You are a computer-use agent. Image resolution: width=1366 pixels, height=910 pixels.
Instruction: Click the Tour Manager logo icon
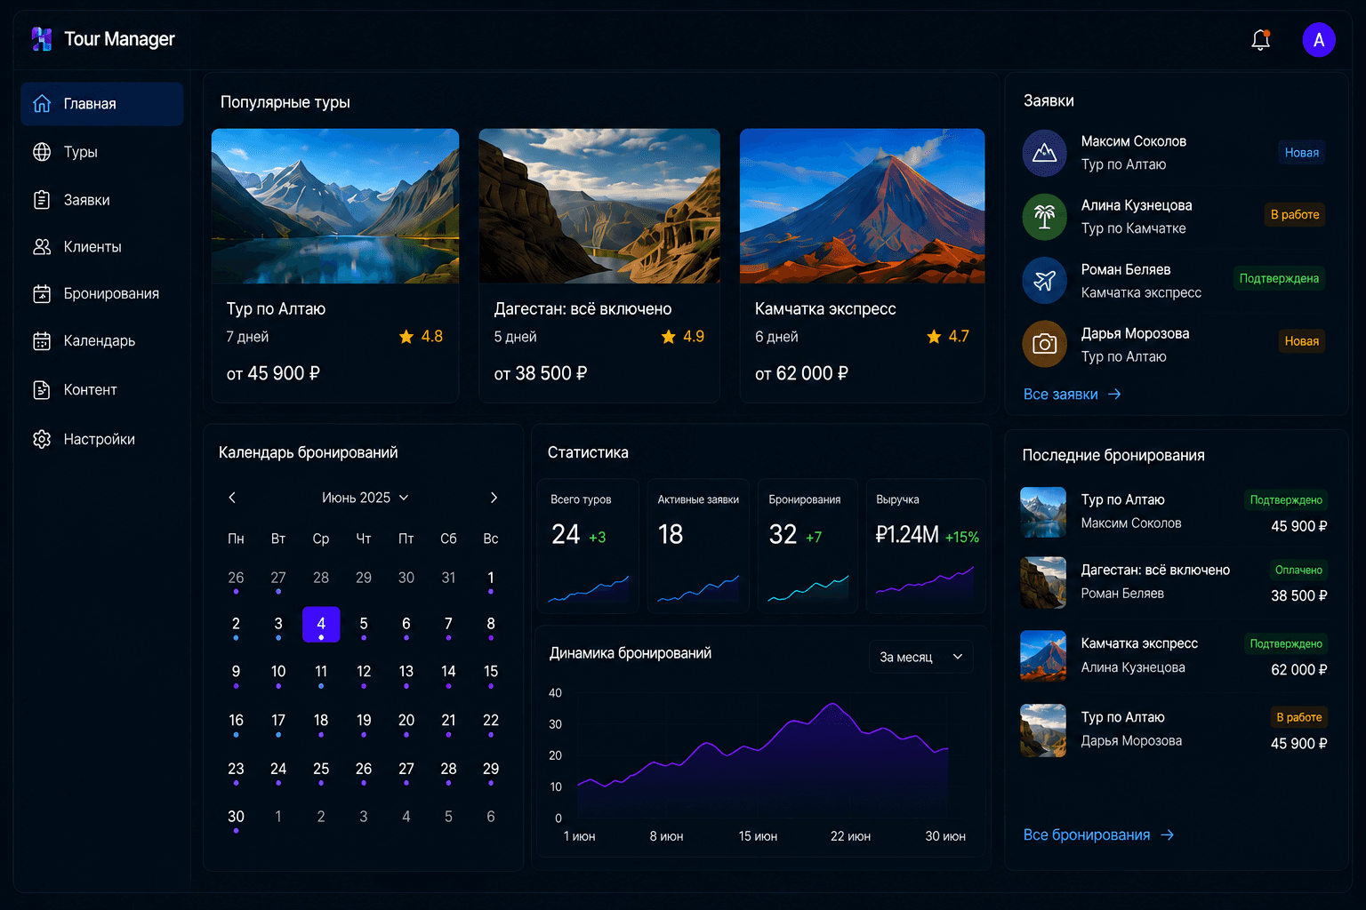click(x=42, y=39)
